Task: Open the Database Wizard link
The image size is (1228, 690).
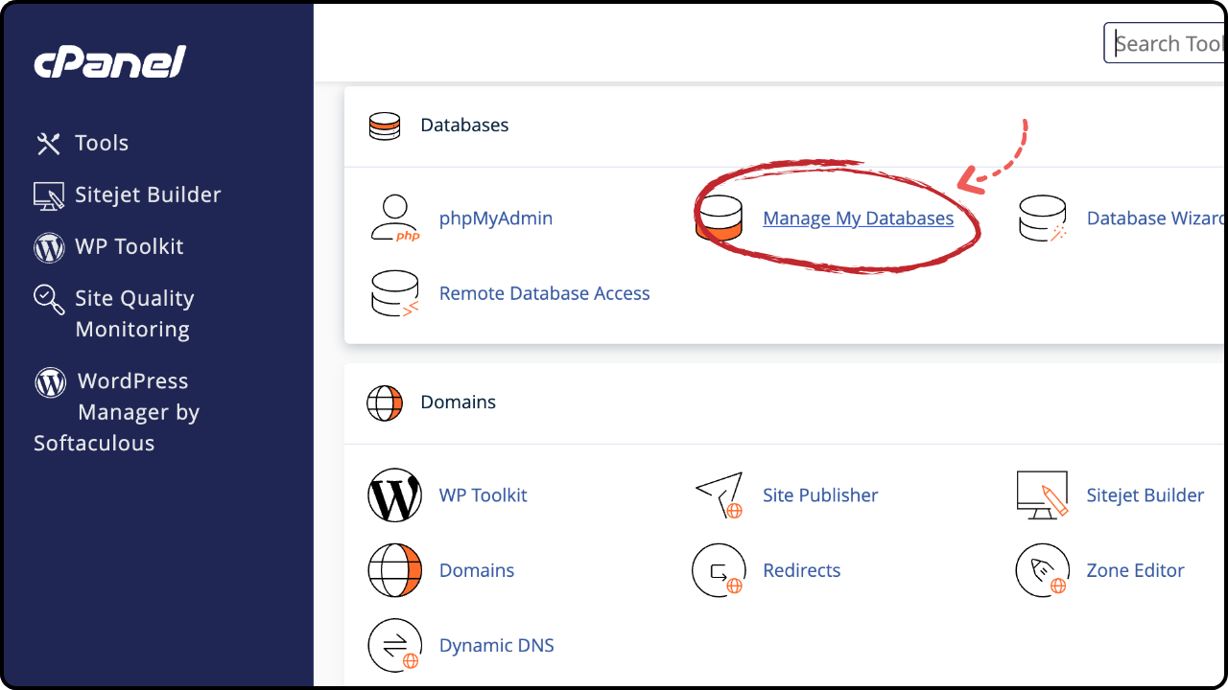Action: coord(1157,218)
